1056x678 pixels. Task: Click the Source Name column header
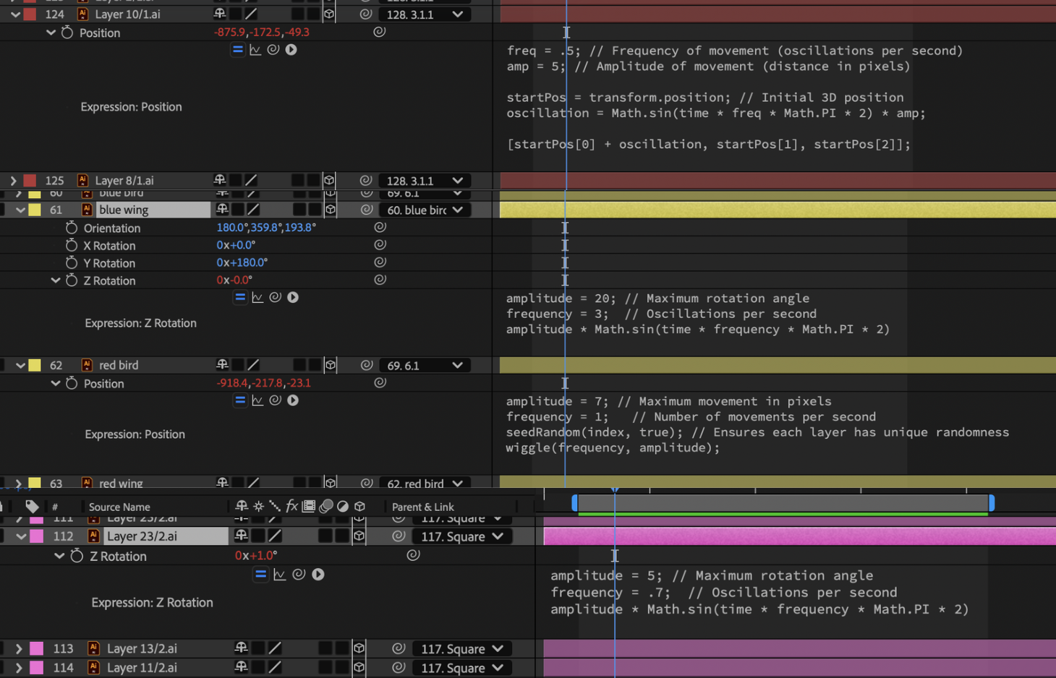[x=119, y=506]
